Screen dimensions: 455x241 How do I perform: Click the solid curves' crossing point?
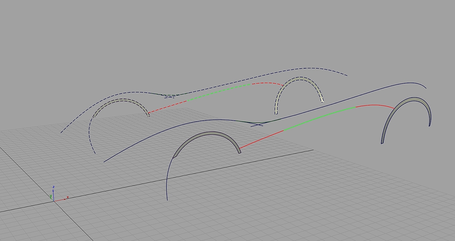click(257, 125)
